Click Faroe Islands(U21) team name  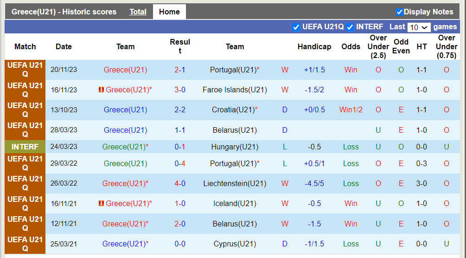pos(235,90)
